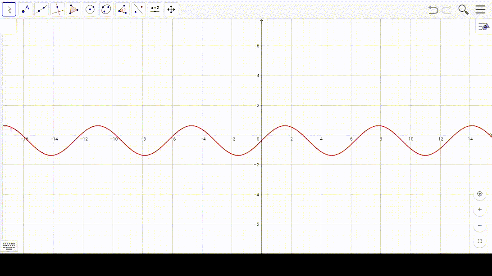
Task: Select the Line through two points tool
Action: pyautogui.click(x=41, y=9)
